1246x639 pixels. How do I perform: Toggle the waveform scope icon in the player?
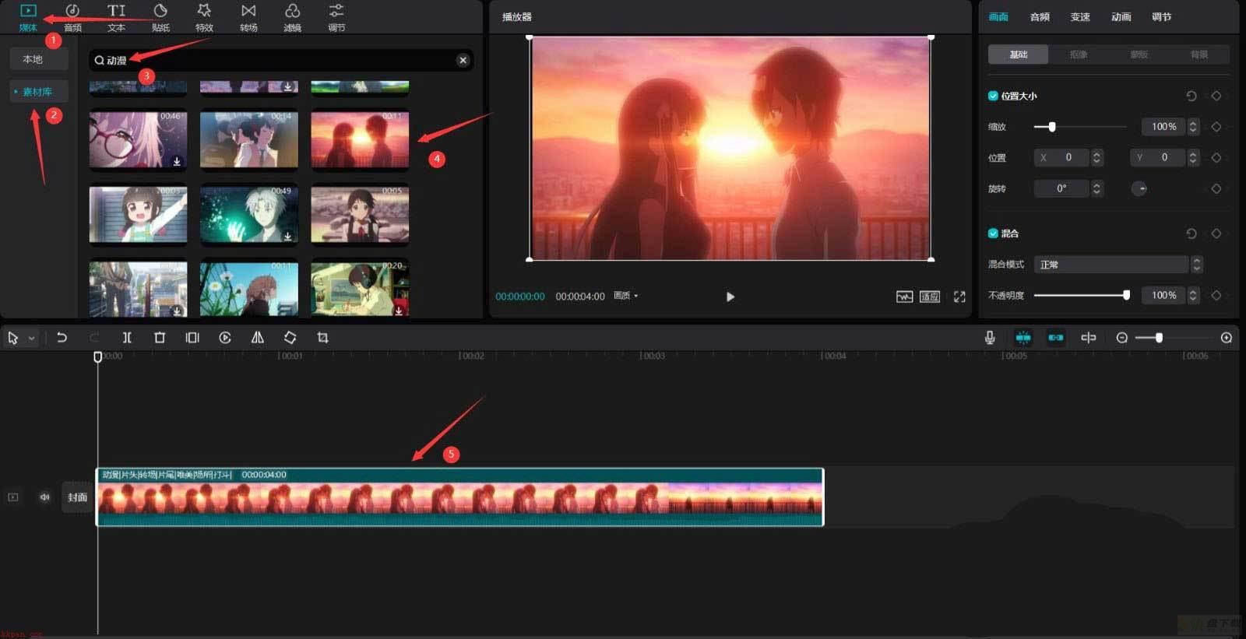pyautogui.click(x=904, y=297)
